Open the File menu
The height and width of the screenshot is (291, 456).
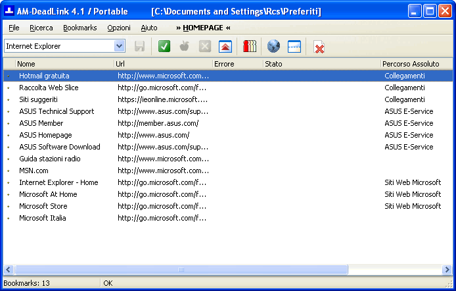[14, 28]
